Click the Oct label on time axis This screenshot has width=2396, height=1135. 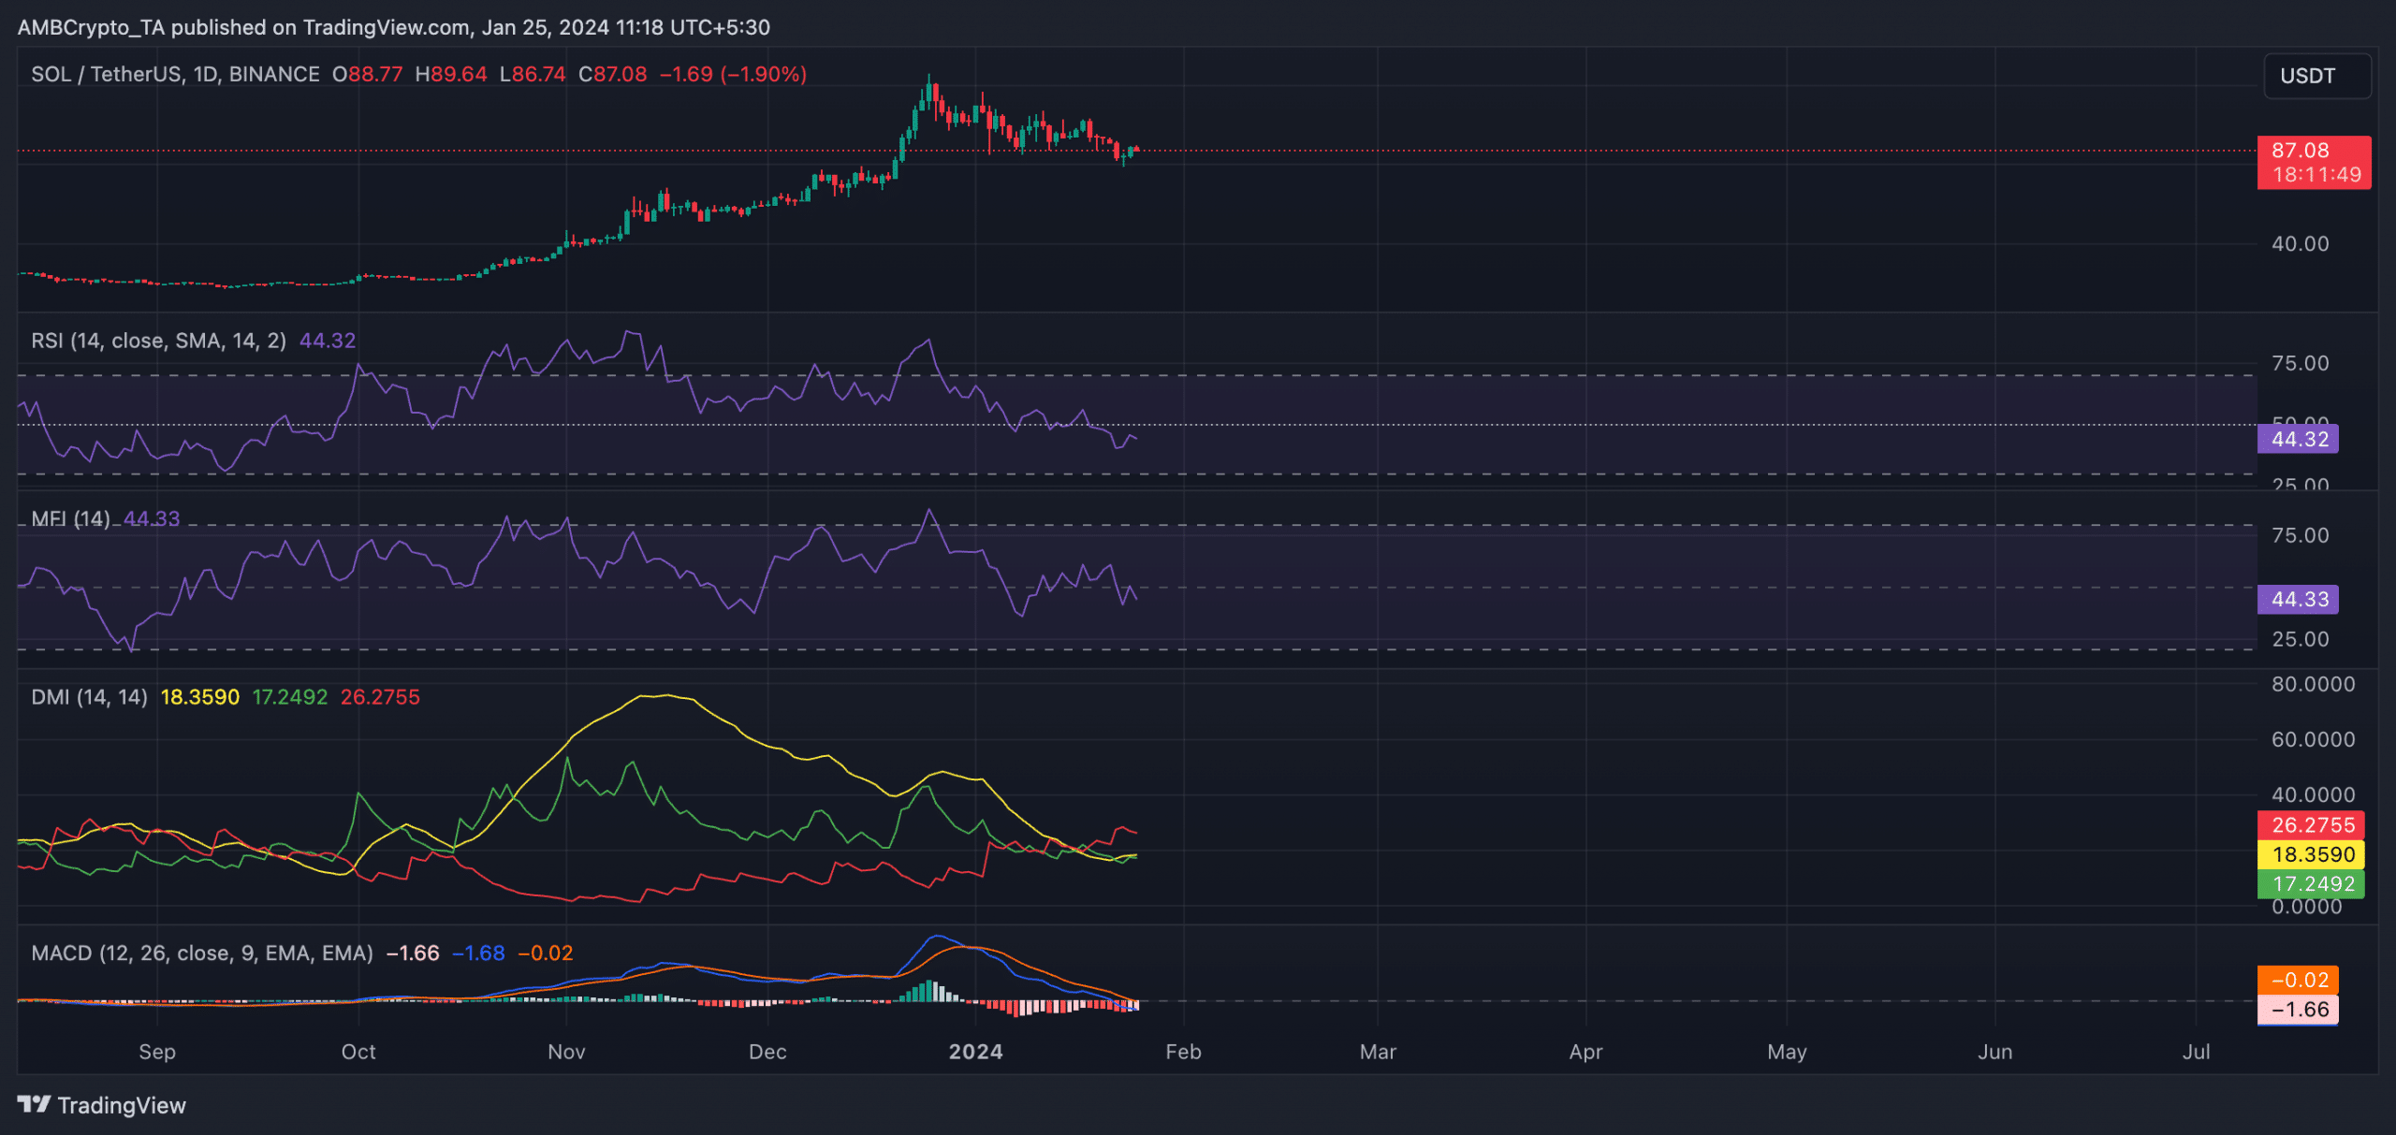[358, 1052]
